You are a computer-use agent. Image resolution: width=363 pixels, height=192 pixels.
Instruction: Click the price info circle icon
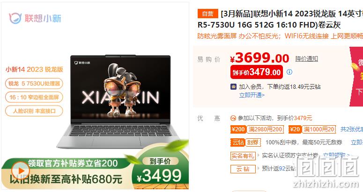[x=289, y=72]
